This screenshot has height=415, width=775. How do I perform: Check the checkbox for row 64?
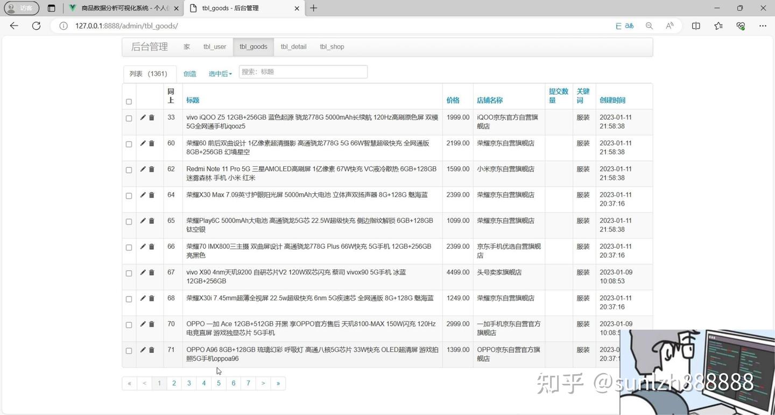pos(129,196)
